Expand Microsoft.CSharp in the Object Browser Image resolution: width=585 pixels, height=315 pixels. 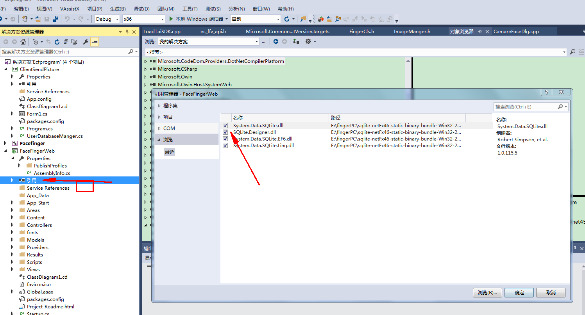click(x=146, y=69)
